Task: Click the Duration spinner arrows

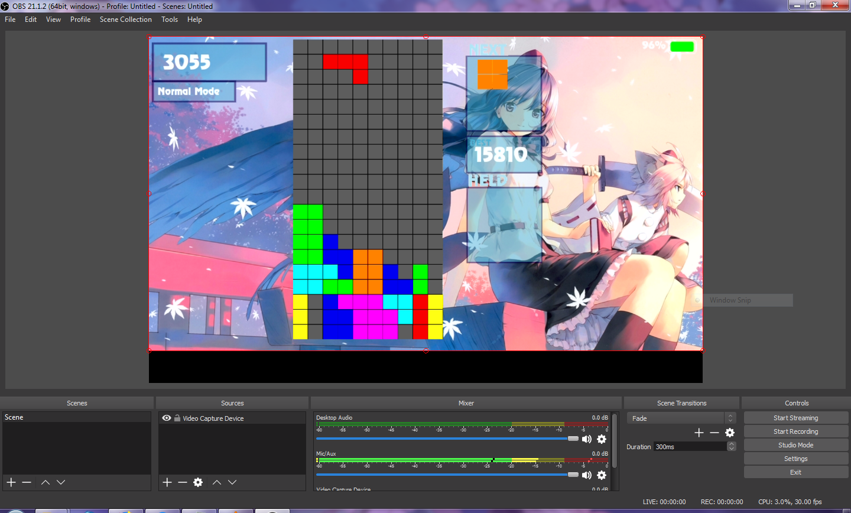Action: tap(732, 447)
